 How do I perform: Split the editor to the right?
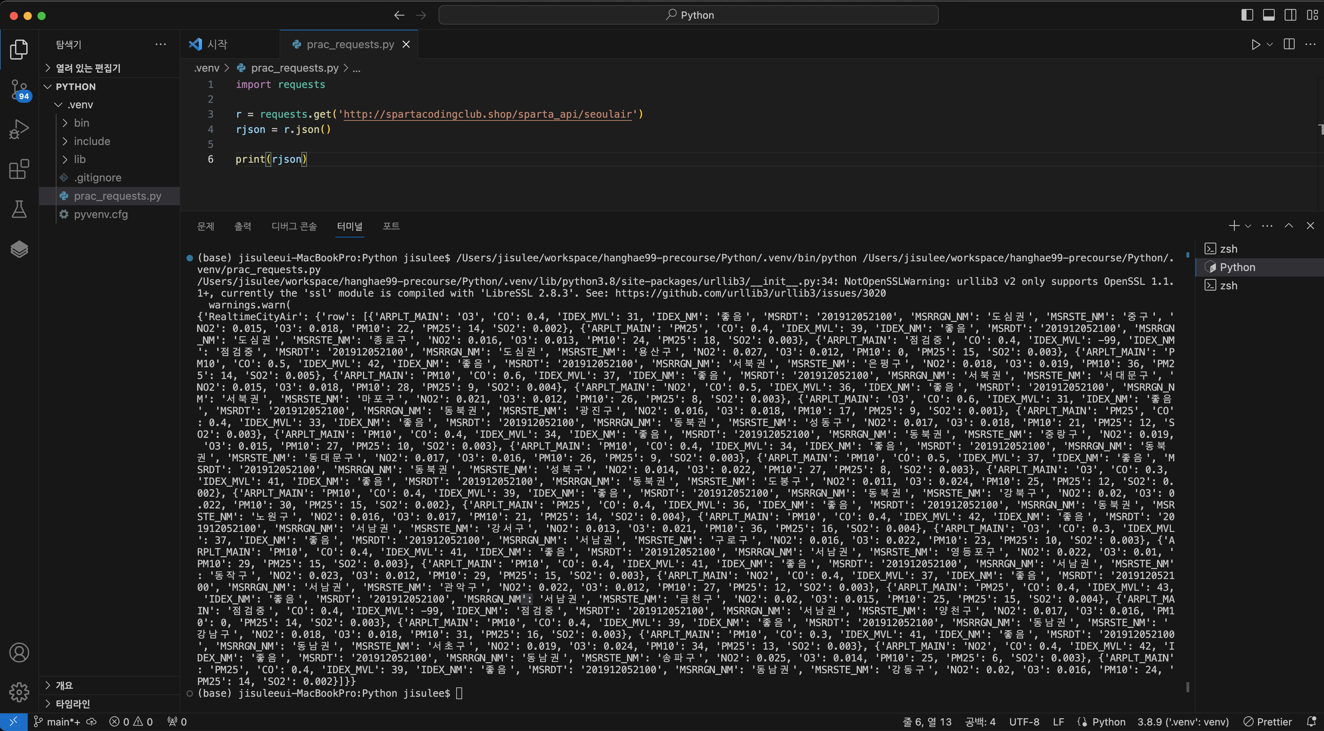coord(1289,44)
